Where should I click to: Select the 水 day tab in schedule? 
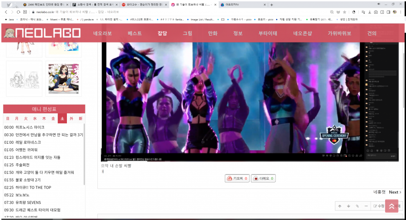point(35,118)
